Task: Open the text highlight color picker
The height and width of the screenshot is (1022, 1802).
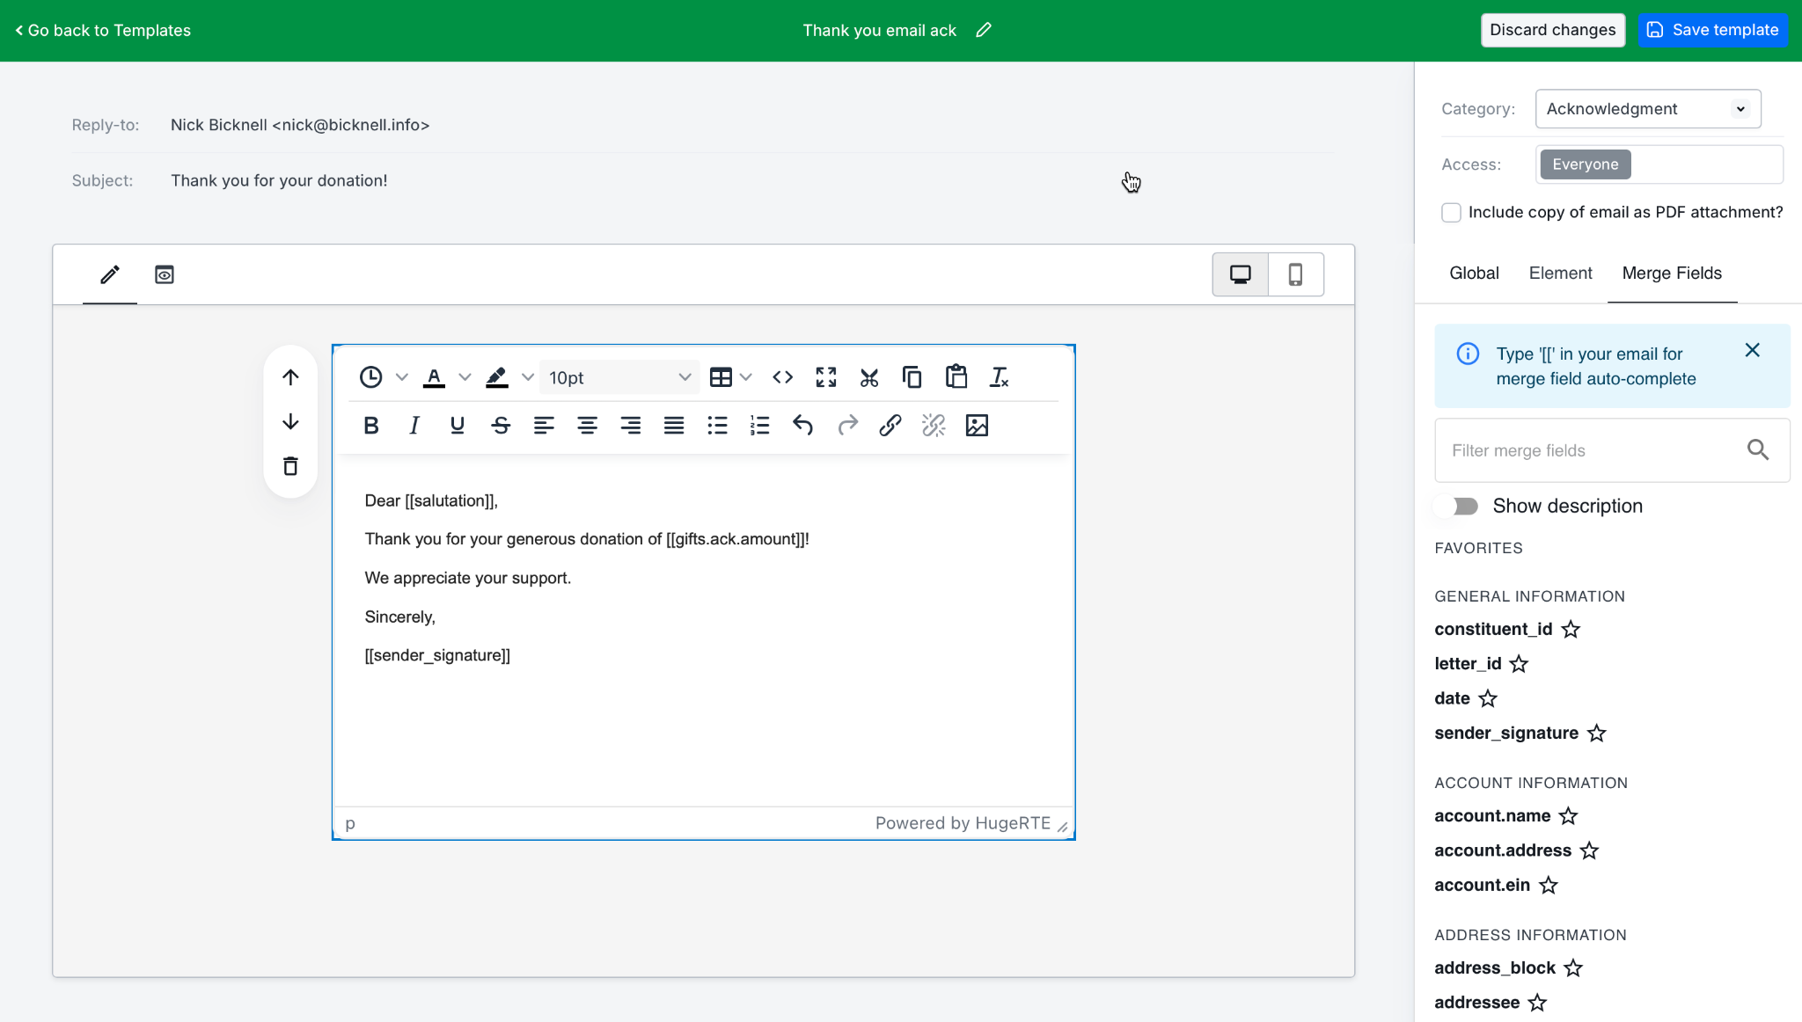Action: (x=527, y=377)
